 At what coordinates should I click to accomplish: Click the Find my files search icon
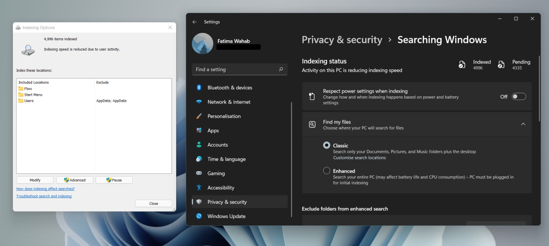click(312, 124)
